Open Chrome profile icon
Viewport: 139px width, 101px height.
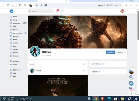(8, 5)
